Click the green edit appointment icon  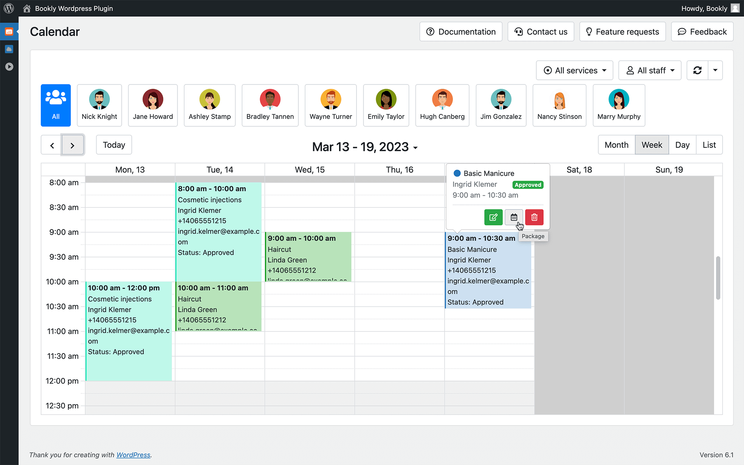click(x=493, y=217)
